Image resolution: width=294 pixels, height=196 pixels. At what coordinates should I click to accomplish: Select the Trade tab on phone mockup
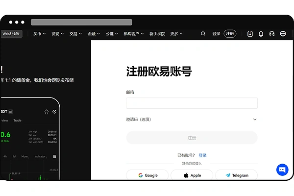click(17, 121)
